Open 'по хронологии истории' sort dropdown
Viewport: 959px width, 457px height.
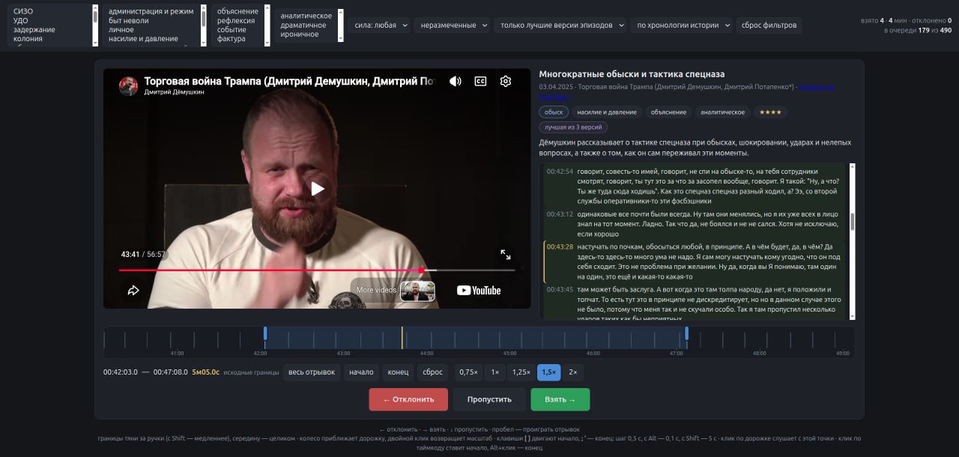[x=681, y=25]
